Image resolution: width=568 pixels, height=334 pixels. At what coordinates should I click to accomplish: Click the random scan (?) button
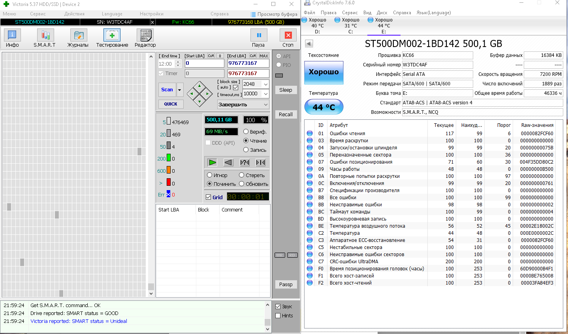coord(245,162)
